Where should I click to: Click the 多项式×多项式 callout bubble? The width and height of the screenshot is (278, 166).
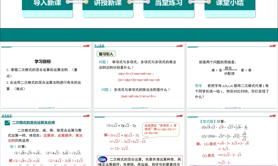click(161, 129)
